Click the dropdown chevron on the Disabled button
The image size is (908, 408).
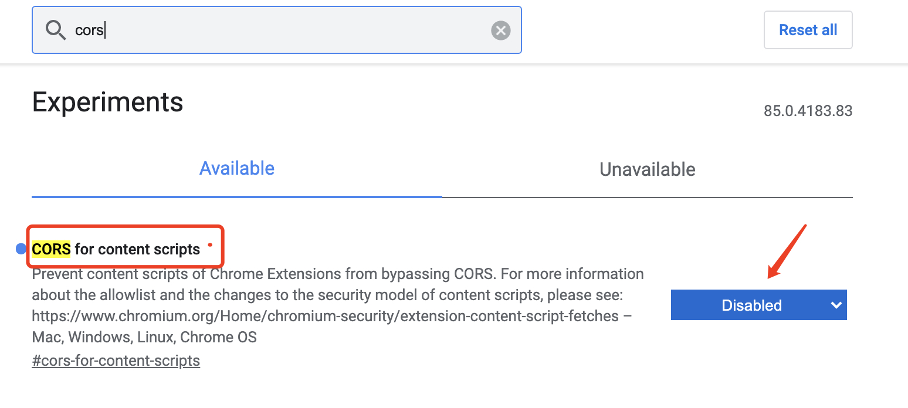coord(835,305)
